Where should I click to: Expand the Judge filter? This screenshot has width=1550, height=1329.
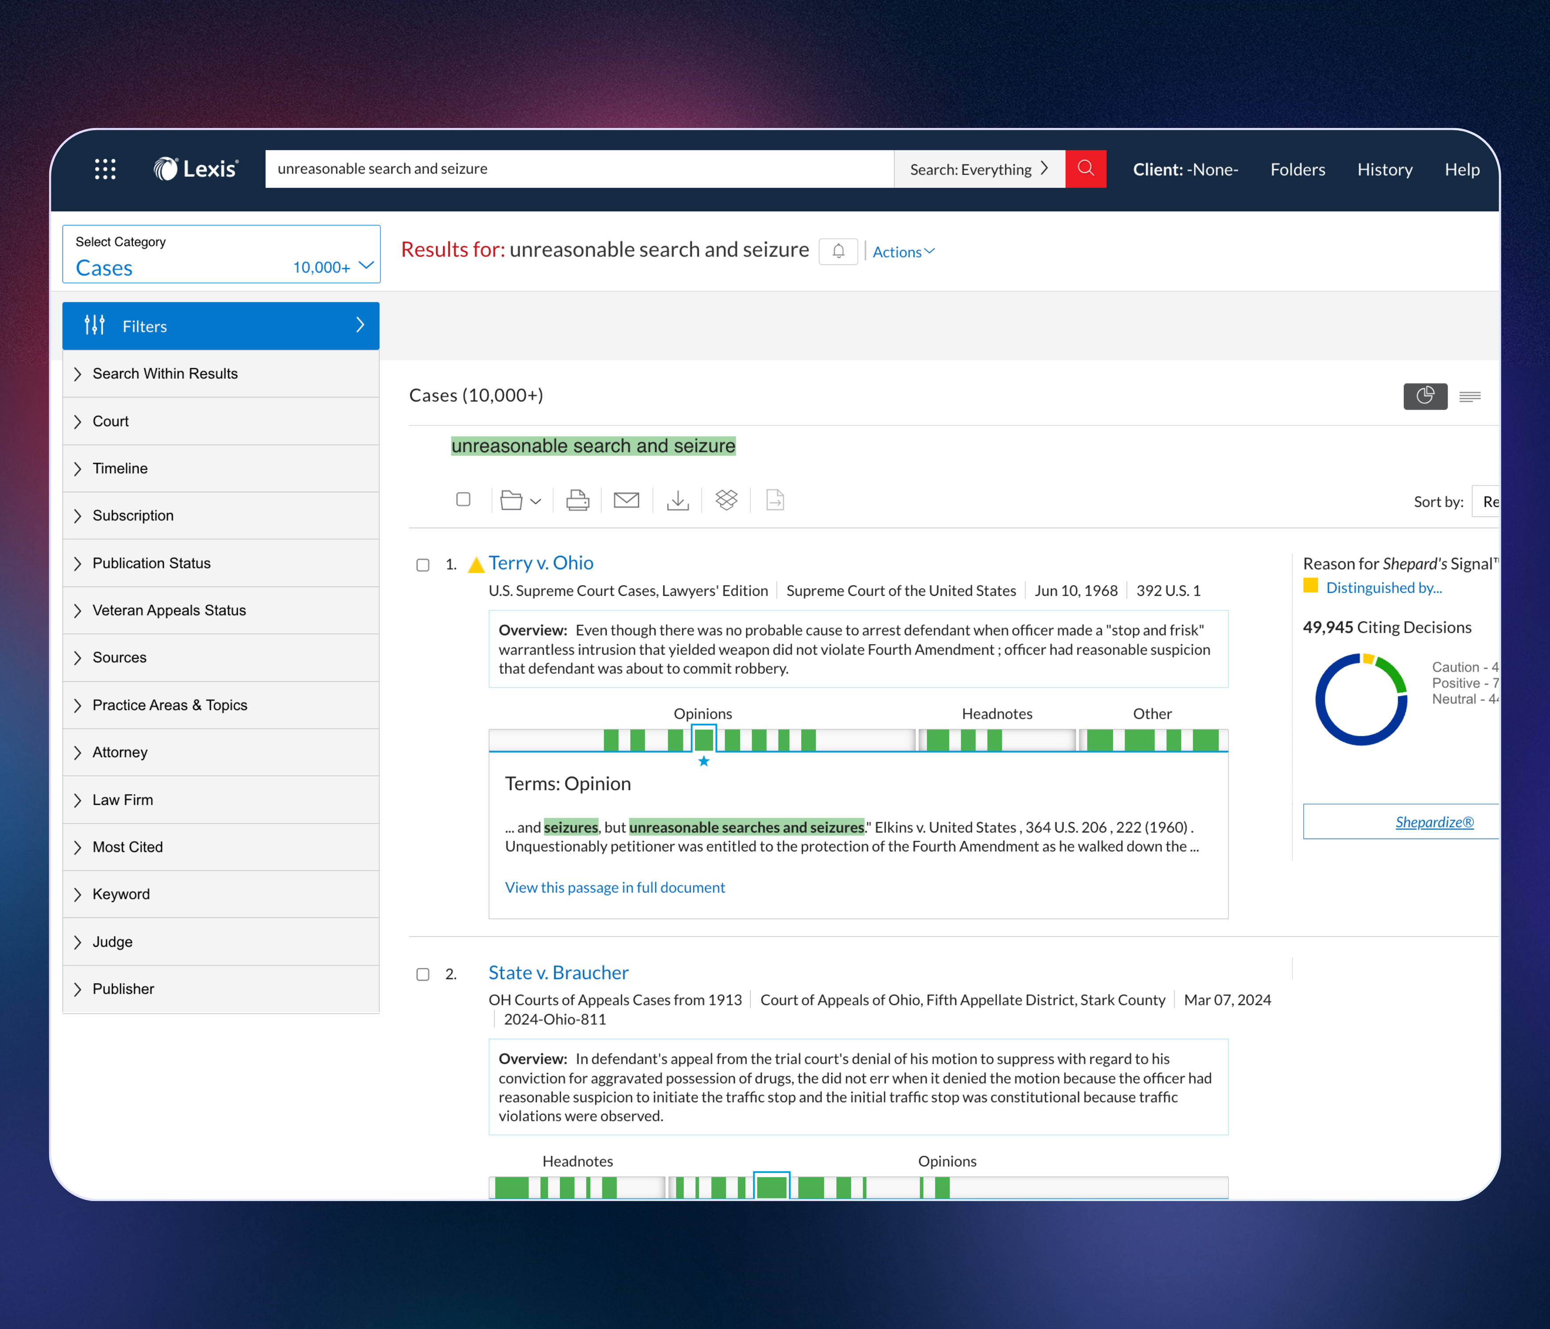coord(221,942)
